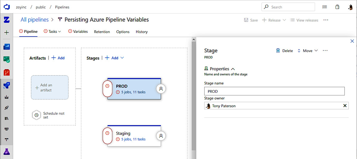Image resolution: width=357 pixels, height=159 pixels.
Task: Click the schedule clock icon under Artifacts
Action: 36,115
